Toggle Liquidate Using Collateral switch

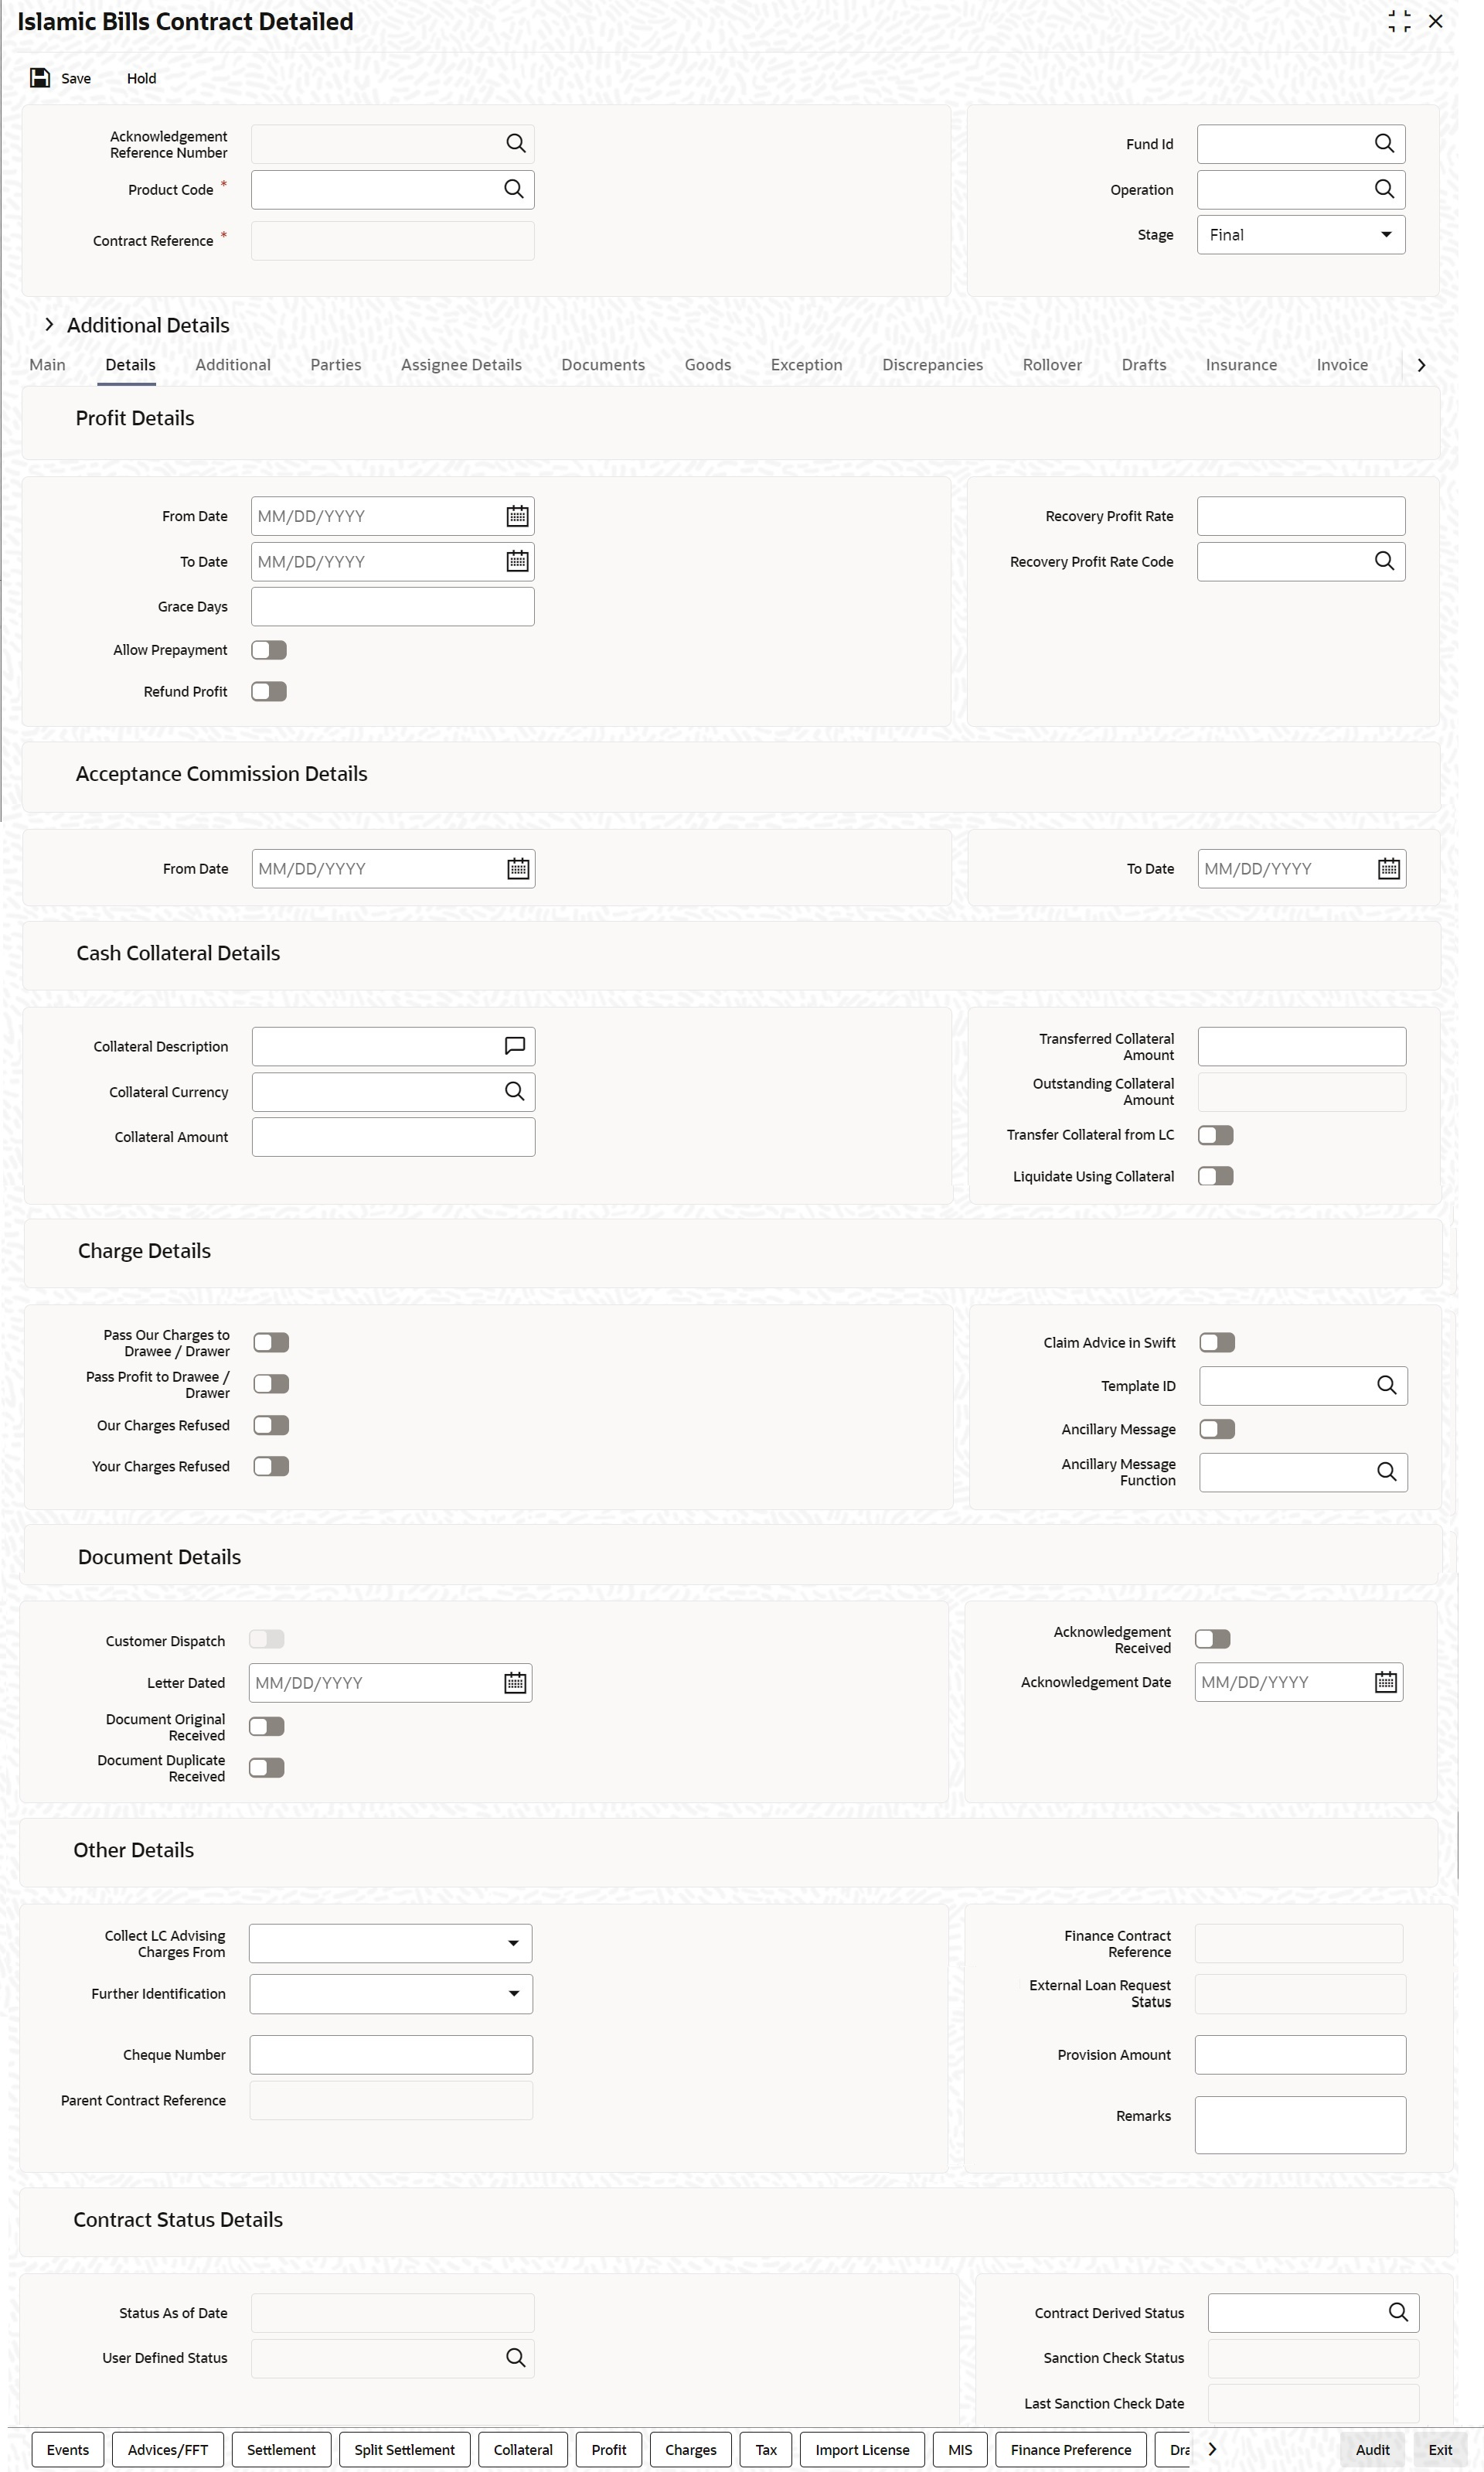[x=1216, y=1177]
